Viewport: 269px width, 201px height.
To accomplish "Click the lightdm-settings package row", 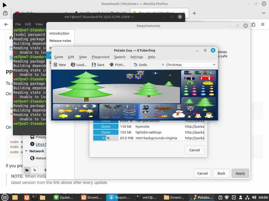I will pyautogui.click(x=149, y=132).
